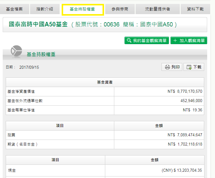Click the 基金每單位淨值 row label

click(x=21, y=110)
